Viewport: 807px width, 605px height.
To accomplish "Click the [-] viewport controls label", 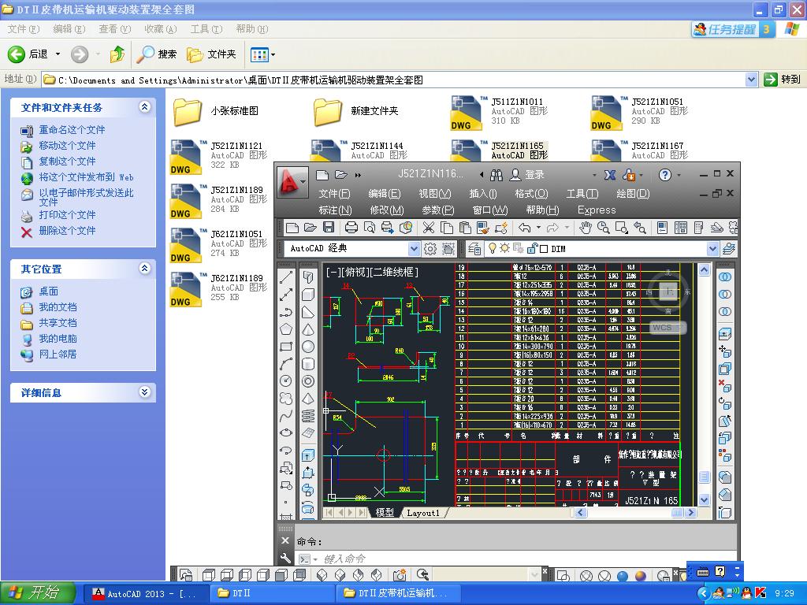I will [x=332, y=272].
